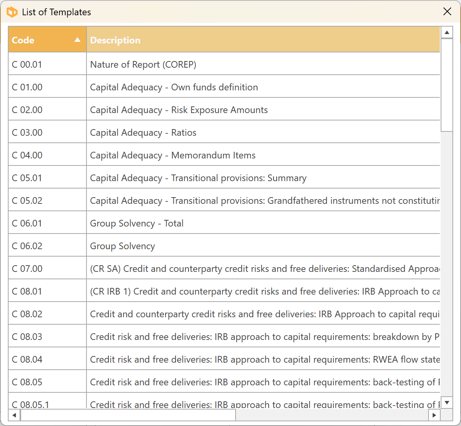Screen dimensions: 461x426
Task: Click the vertical scrollbar down arrow
Action: [x=447, y=403]
